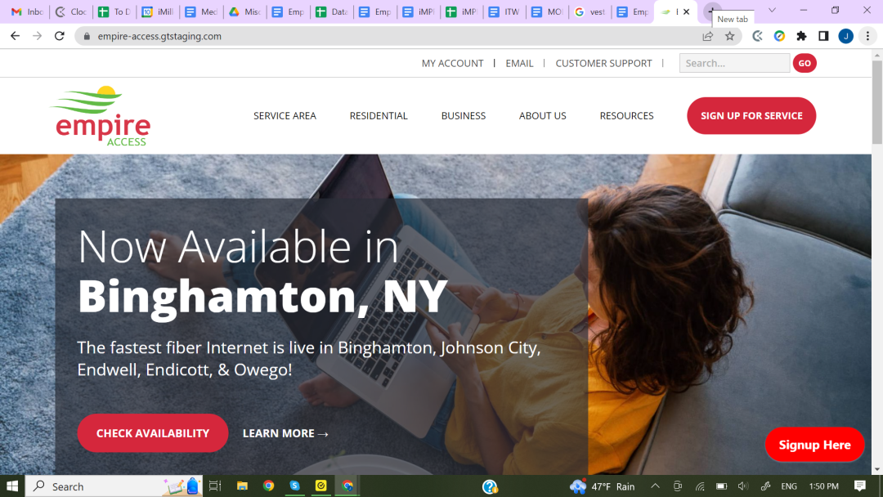This screenshot has height=497, width=883.
Task: Click the Empire Access logo
Action: click(100, 115)
